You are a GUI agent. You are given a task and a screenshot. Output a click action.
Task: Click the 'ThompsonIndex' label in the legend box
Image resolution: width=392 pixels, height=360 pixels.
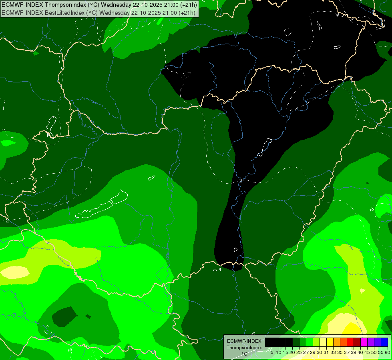click(244, 348)
